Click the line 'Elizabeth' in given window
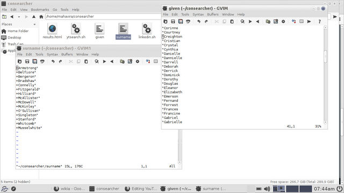The image size is (344, 193). (173, 92)
